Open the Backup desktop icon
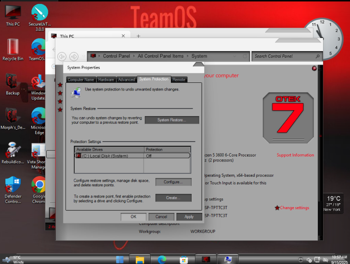The width and height of the screenshot is (350, 264). pyautogui.click(x=13, y=84)
